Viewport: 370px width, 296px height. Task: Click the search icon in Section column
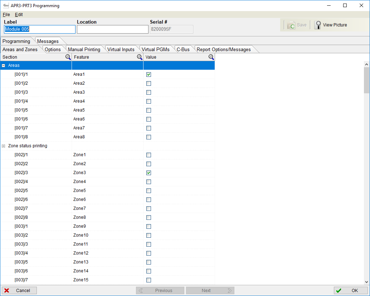tap(68, 57)
